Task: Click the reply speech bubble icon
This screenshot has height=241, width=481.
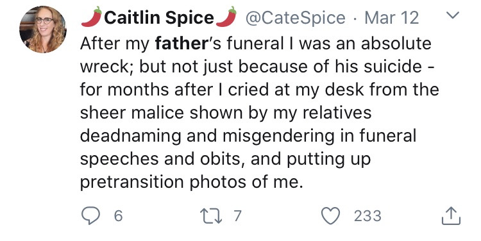Action: tap(90, 215)
